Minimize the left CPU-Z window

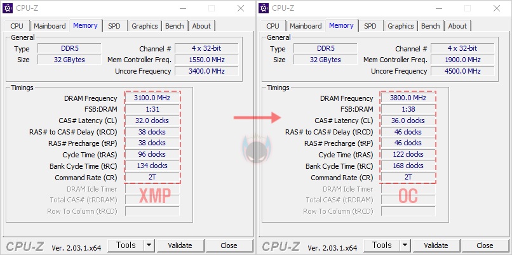pos(182,8)
